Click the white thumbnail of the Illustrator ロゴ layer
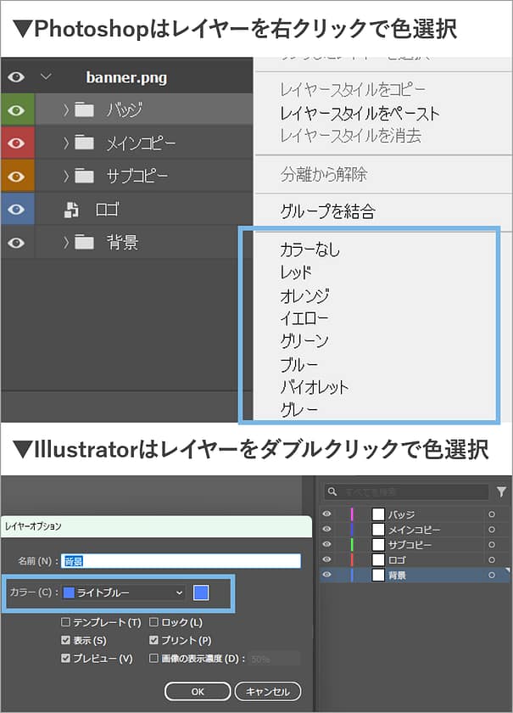Image resolution: width=513 pixels, height=713 pixels. (x=379, y=560)
